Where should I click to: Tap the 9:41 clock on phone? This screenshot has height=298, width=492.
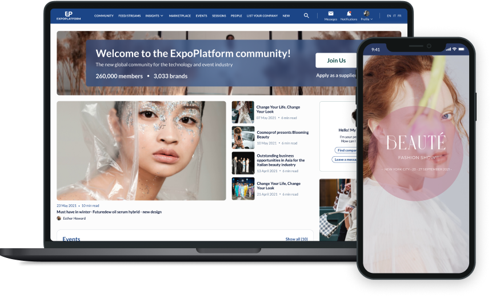(x=375, y=50)
